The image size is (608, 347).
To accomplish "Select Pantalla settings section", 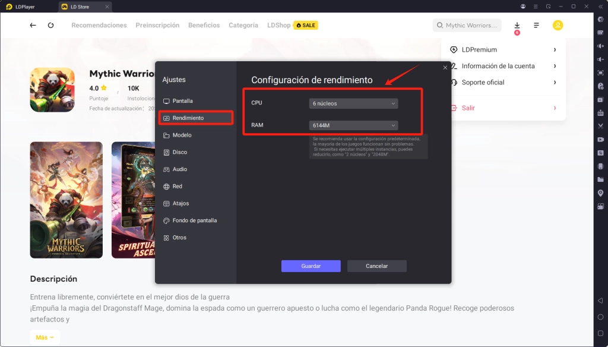I will [196, 101].
